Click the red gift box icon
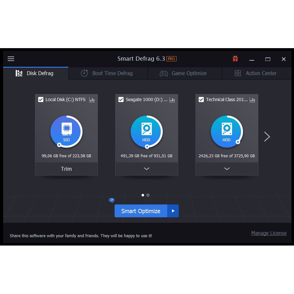Image resolution: width=294 pixels, height=294 pixels. tap(235, 59)
